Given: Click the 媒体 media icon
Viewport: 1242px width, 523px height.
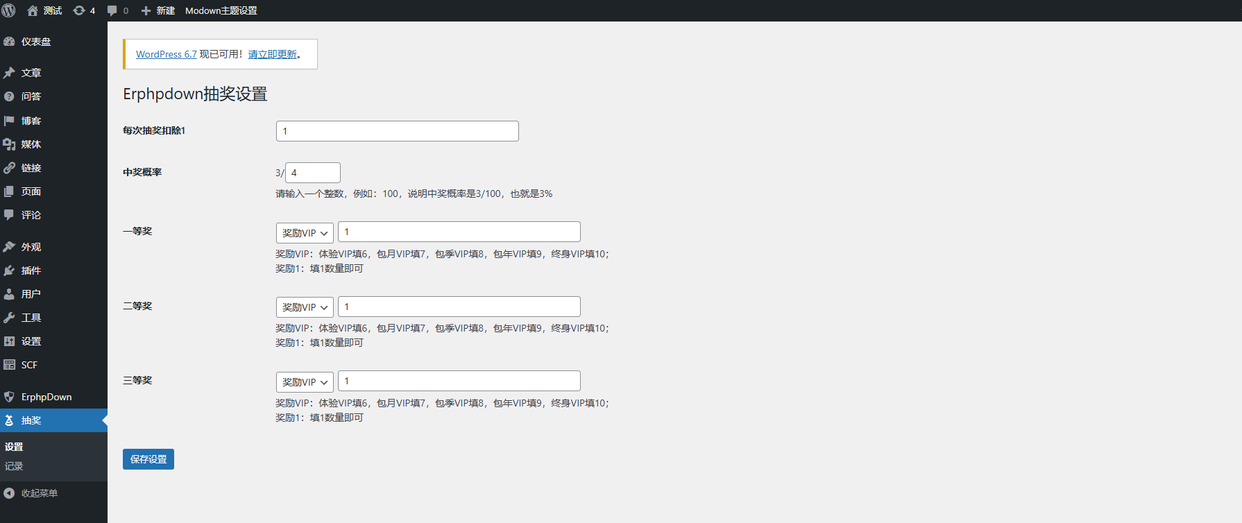Looking at the screenshot, I should [9, 144].
